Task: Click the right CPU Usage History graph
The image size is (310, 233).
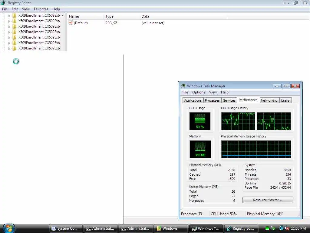Action: tap(274, 121)
